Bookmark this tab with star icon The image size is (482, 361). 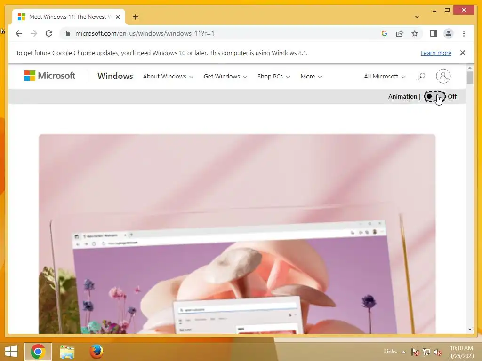pos(415,33)
